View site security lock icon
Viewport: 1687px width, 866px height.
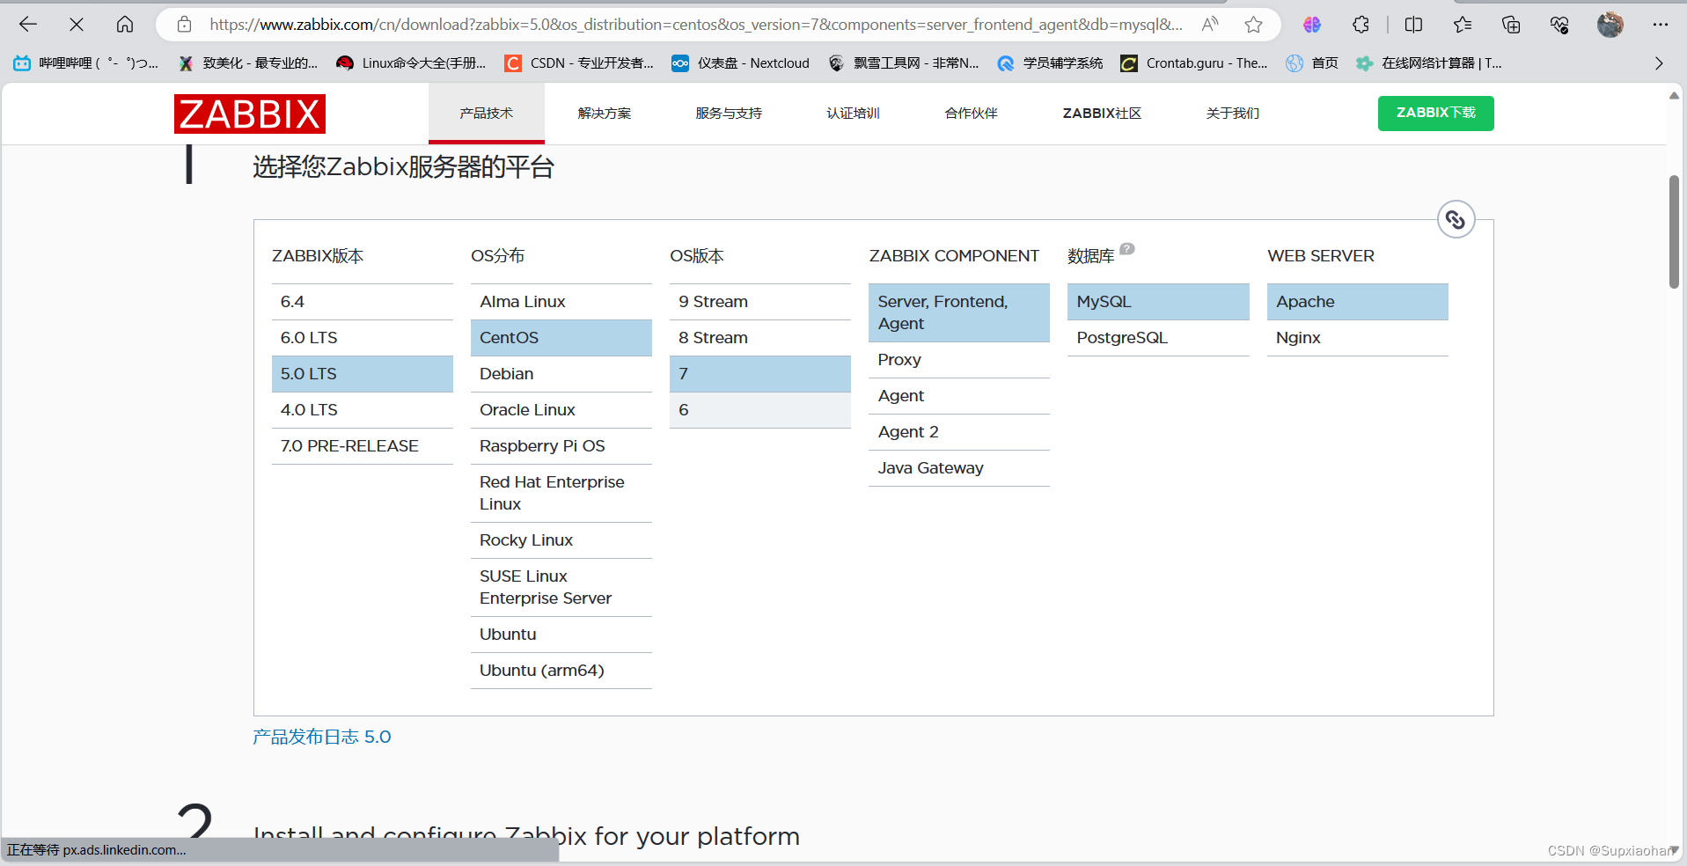184,25
